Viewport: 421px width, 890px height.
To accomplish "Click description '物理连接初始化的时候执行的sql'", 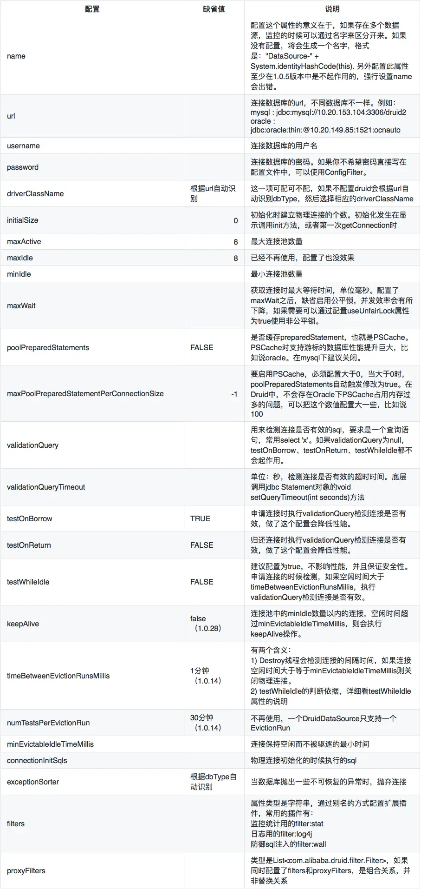I will tap(304, 760).
